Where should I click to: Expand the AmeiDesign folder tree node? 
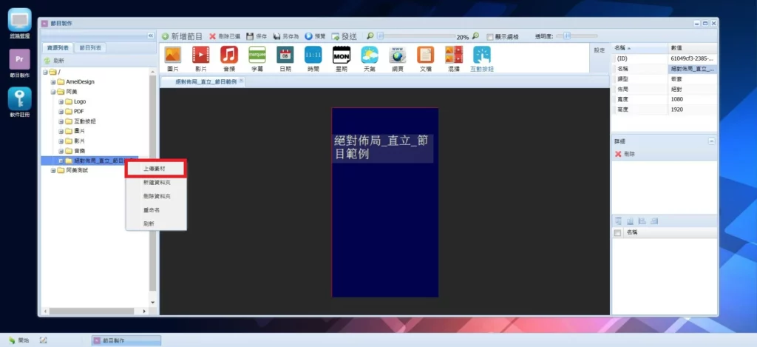point(53,82)
